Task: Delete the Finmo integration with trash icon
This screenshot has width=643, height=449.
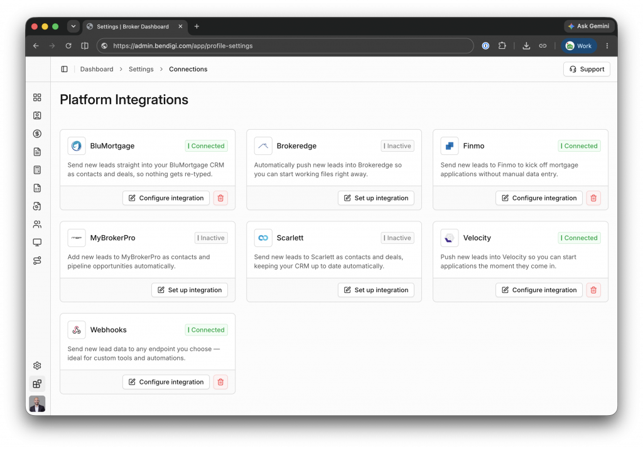Action: click(x=593, y=198)
